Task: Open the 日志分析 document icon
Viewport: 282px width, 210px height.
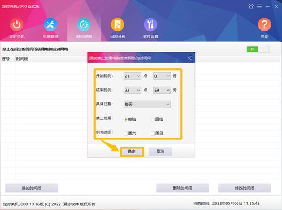Action: tap(118, 24)
